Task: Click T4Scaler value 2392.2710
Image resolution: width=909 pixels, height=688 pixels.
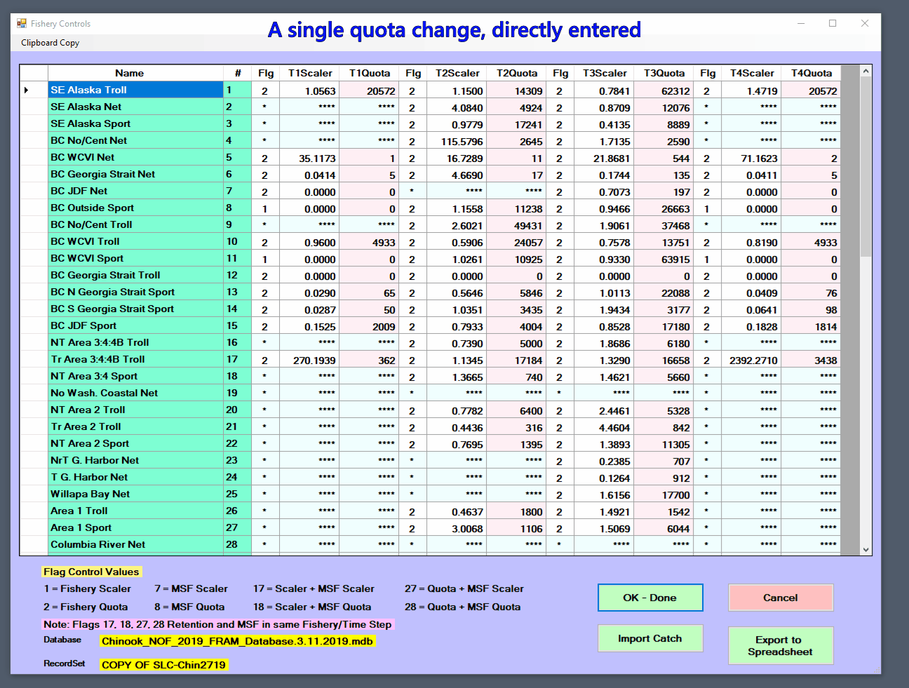Action: tap(751, 360)
